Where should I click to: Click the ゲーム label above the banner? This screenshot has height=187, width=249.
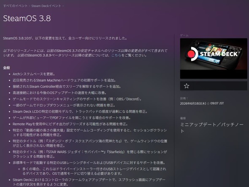pos(184,36)
